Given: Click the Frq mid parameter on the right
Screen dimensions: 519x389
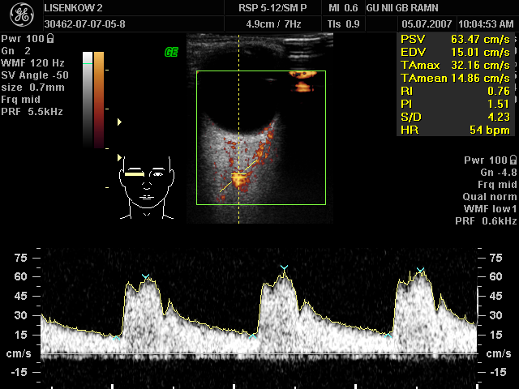Looking at the screenshot, I should pos(497,185).
